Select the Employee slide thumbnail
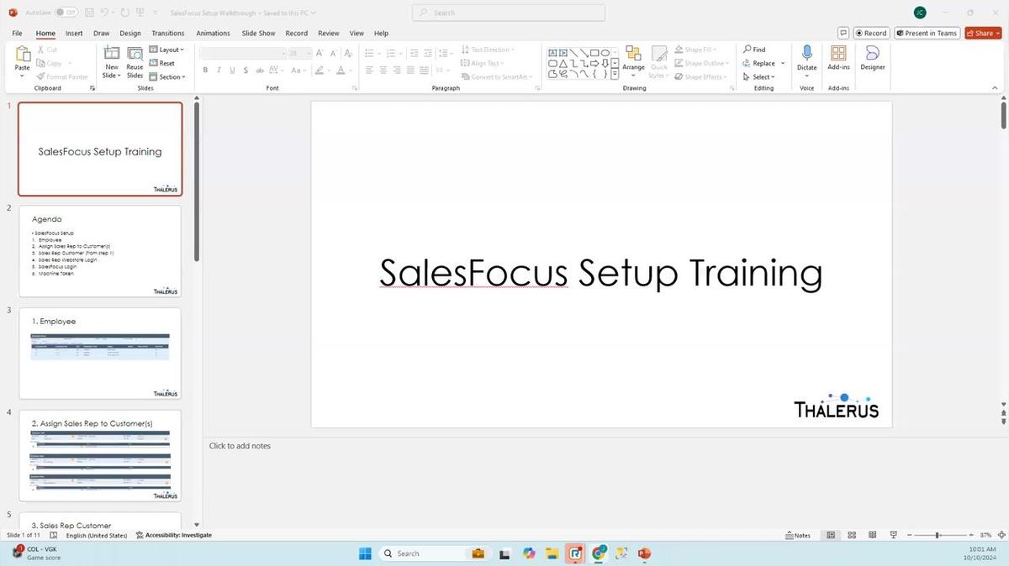 (x=99, y=353)
